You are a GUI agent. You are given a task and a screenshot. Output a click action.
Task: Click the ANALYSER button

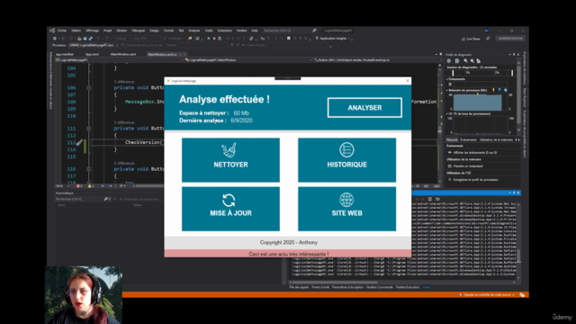(364, 108)
